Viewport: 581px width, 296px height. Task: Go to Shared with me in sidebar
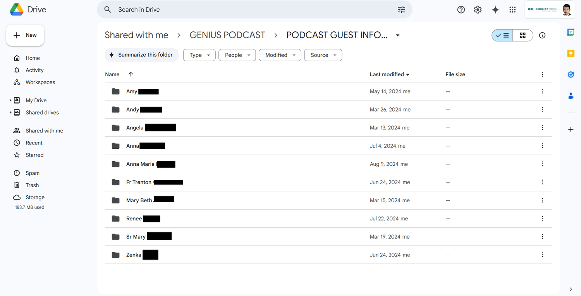tap(44, 131)
